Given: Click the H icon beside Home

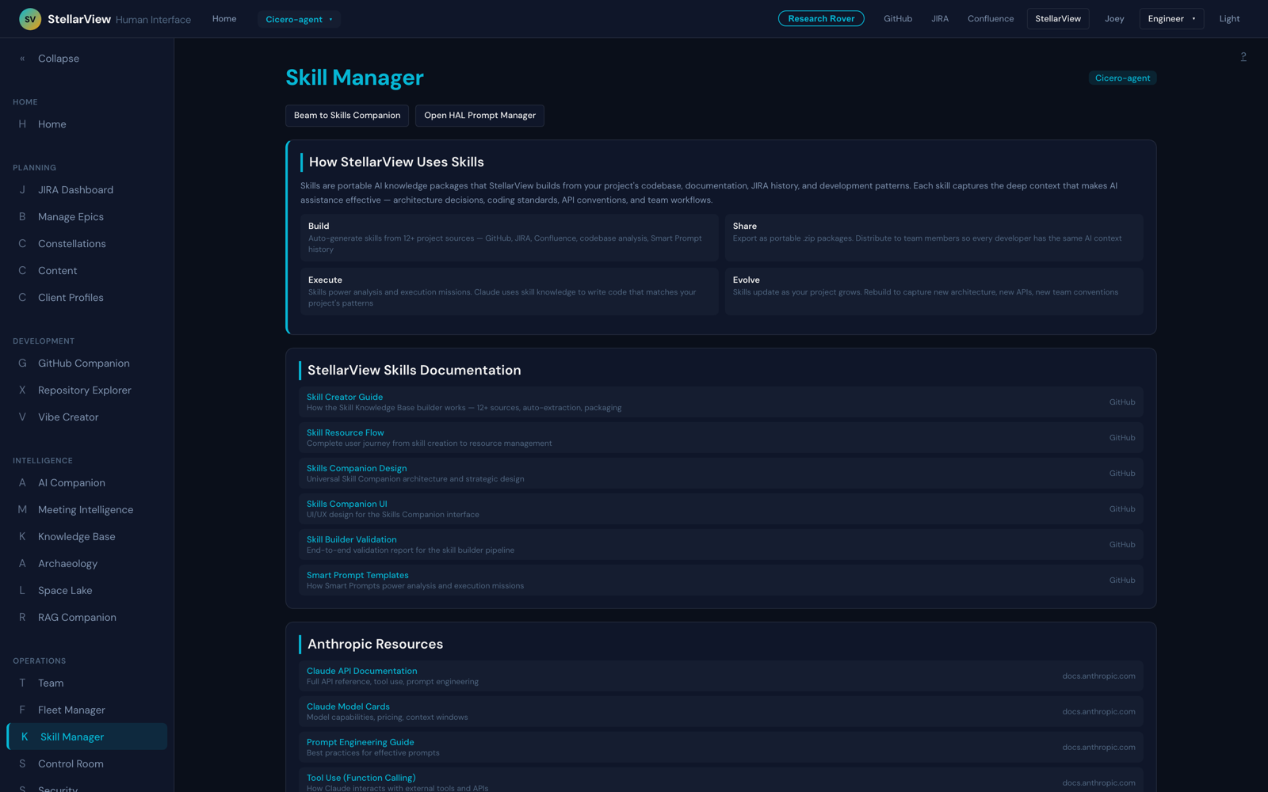Looking at the screenshot, I should (x=22, y=124).
